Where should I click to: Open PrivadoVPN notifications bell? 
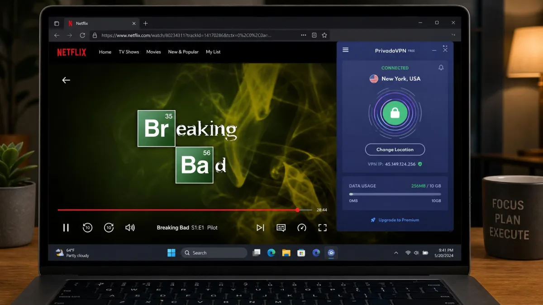441,68
